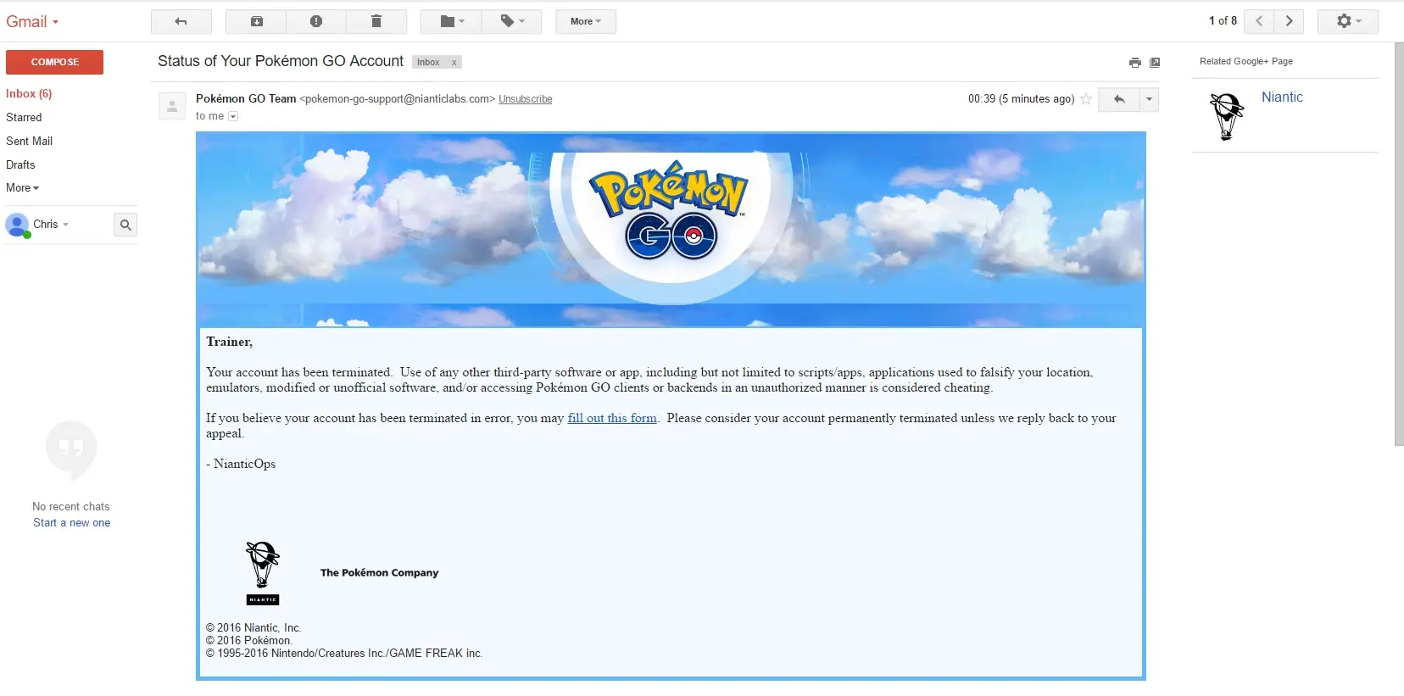The width and height of the screenshot is (1404, 696).
Task: Open the Sent Mail folder
Action: click(30, 141)
